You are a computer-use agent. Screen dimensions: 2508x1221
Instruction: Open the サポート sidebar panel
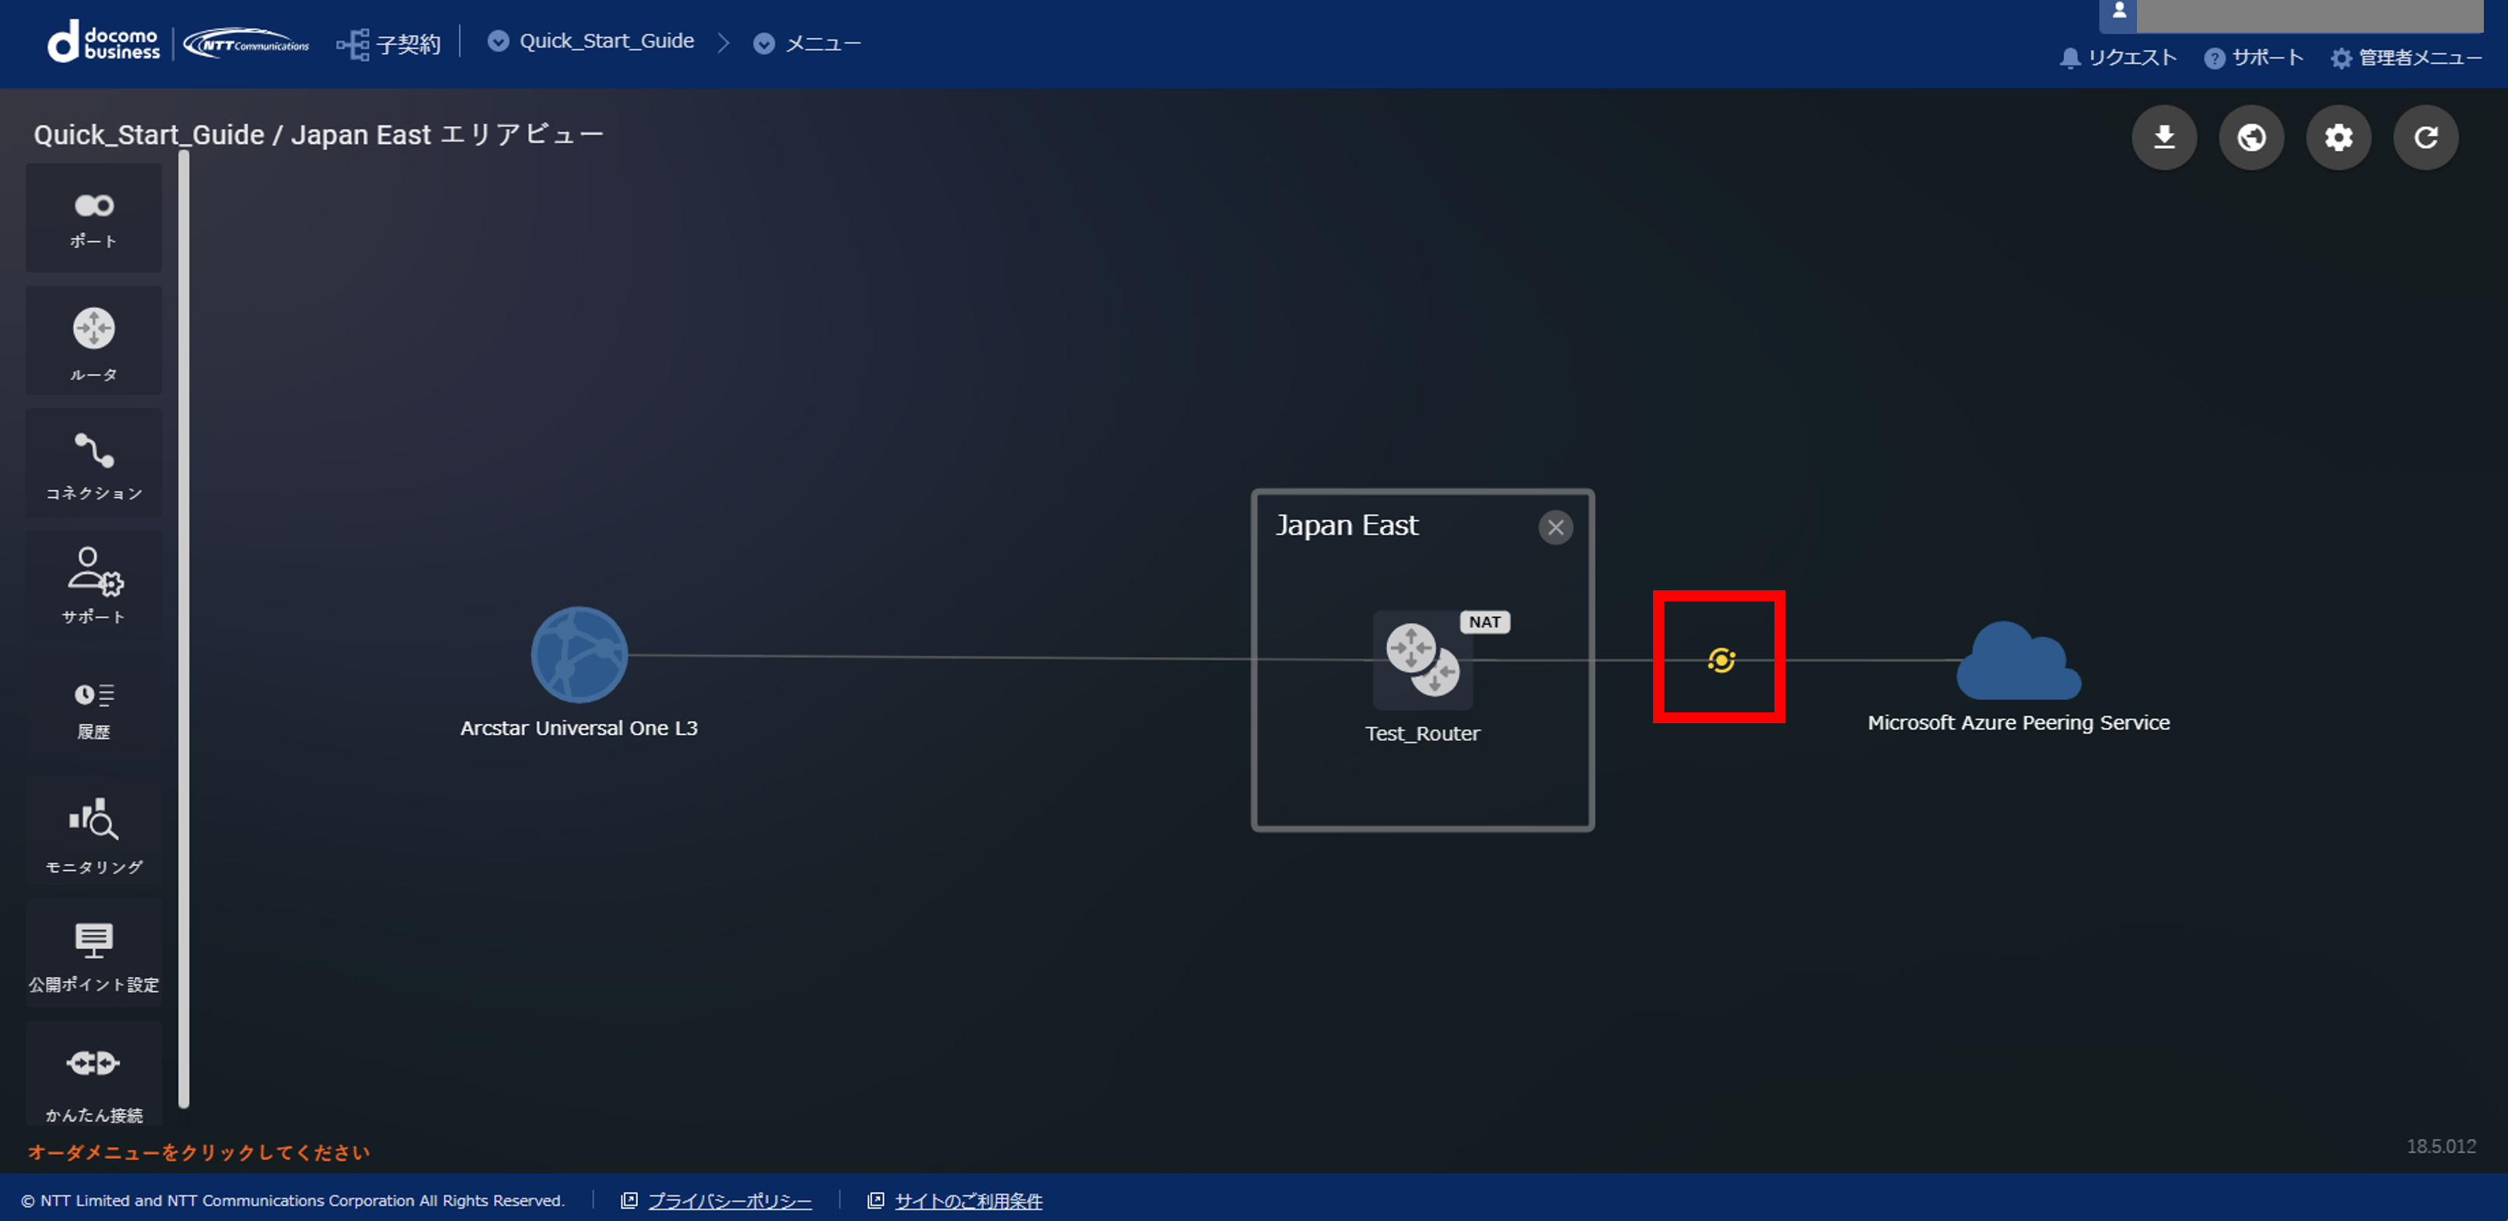pyautogui.click(x=93, y=585)
